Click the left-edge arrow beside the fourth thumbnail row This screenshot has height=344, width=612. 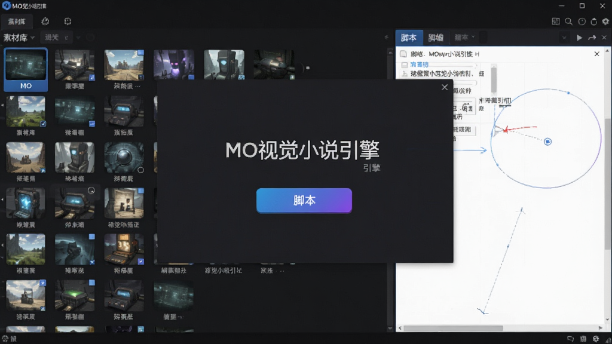tap(2, 199)
